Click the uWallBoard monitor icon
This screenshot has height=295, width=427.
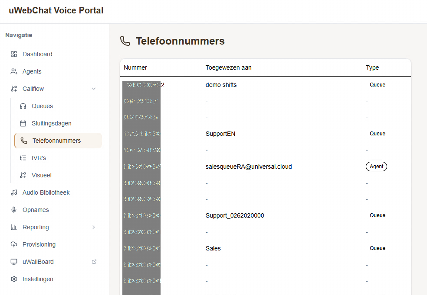pyautogui.click(x=14, y=262)
